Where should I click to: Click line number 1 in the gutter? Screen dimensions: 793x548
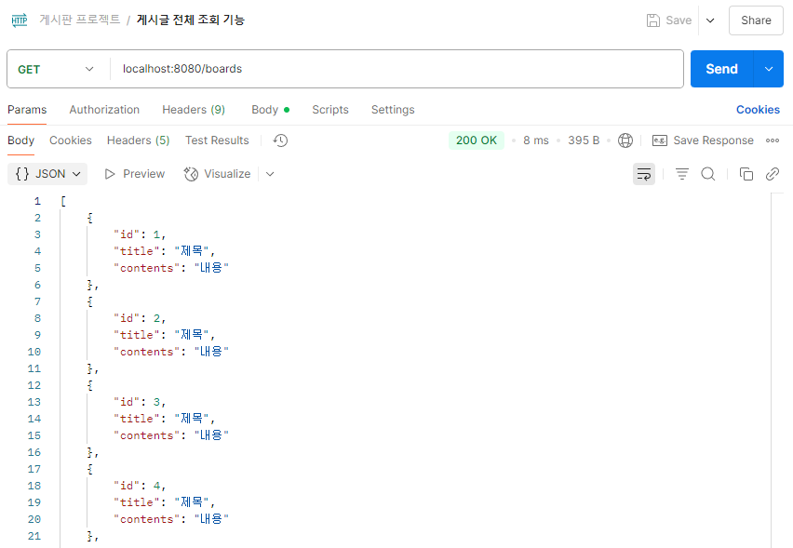click(x=37, y=201)
